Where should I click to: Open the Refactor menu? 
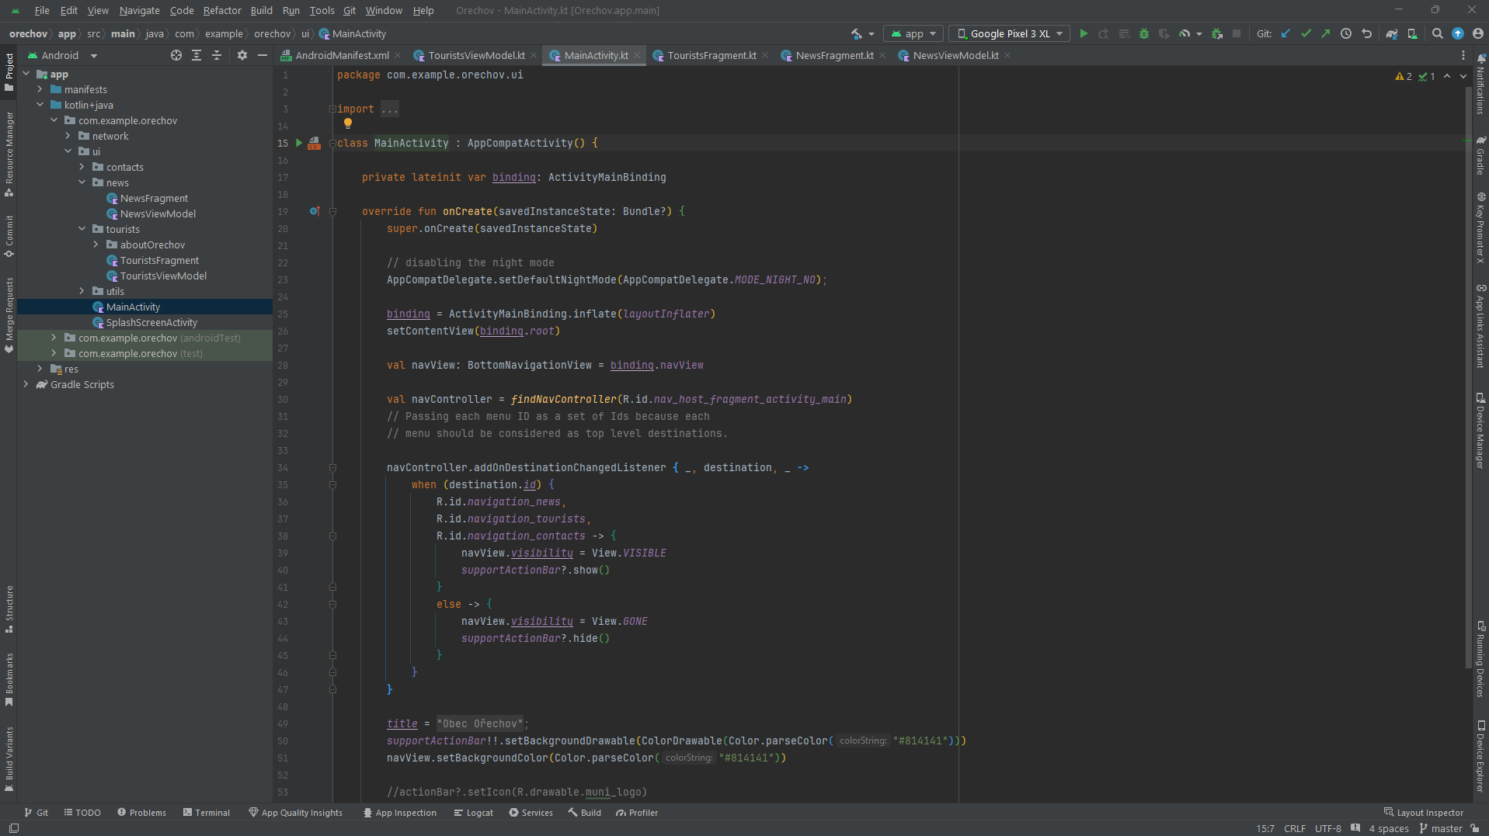tap(222, 10)
